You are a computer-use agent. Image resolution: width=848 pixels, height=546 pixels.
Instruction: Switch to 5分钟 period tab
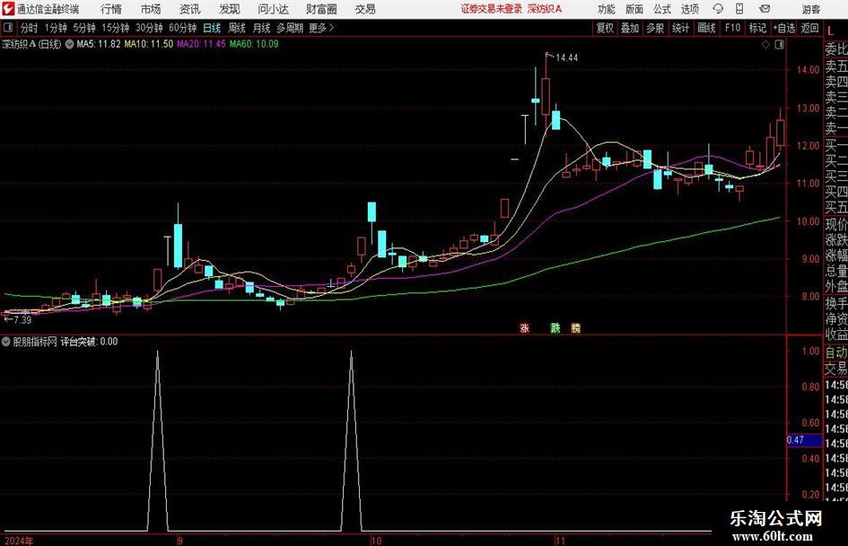click(x=84, y=28)
